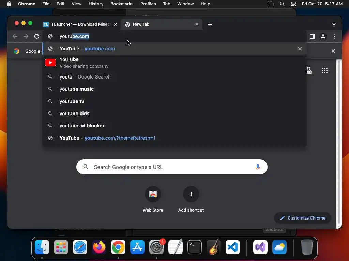The image size is (349, 261).
Task: Open Terminal from the Dock
Action: (195, 247)
